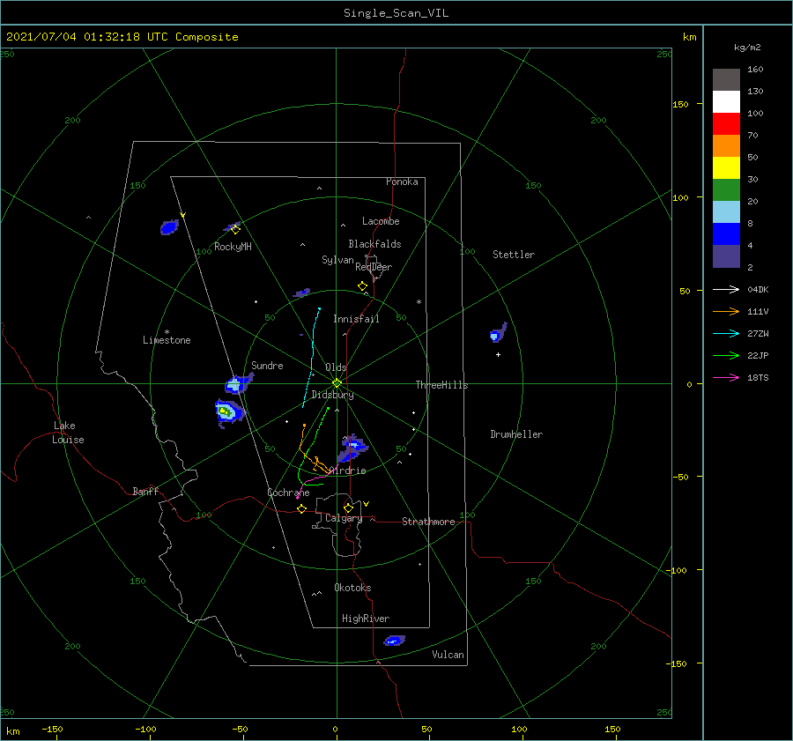Image resolution: width=793 pixels, height=741 pixels.
Task: Click the cyan 27ZW track arrow
Action: (726, 333)
